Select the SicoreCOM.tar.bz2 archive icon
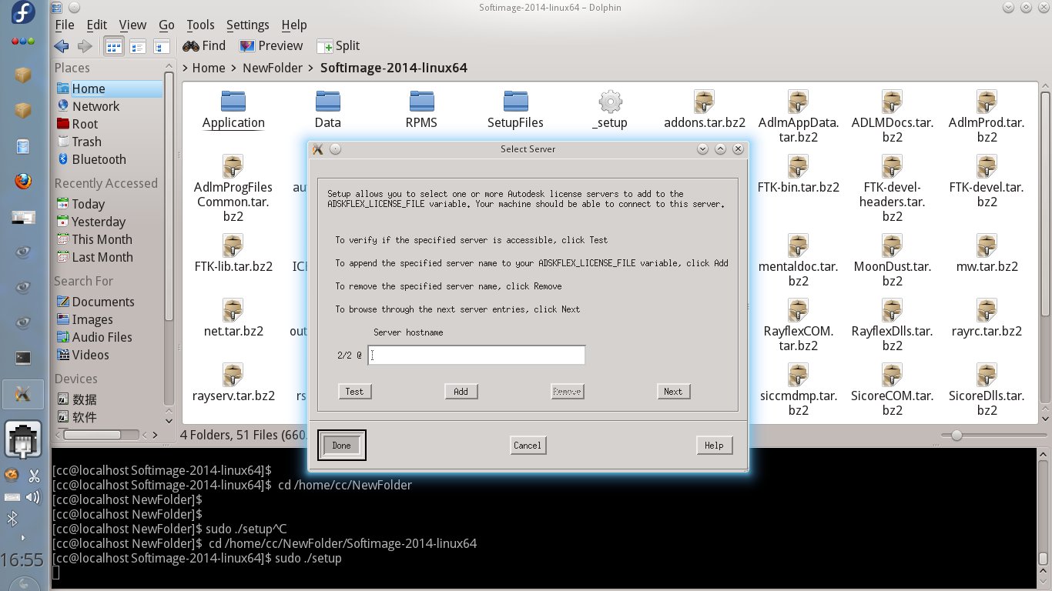The height and width of the screenshot is (591, 1052). pos(893,375)
